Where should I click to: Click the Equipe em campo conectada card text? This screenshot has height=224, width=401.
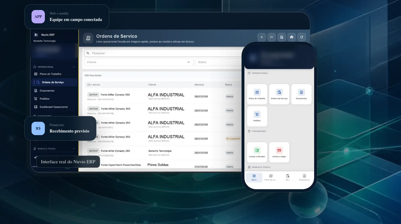pos(76,19)
